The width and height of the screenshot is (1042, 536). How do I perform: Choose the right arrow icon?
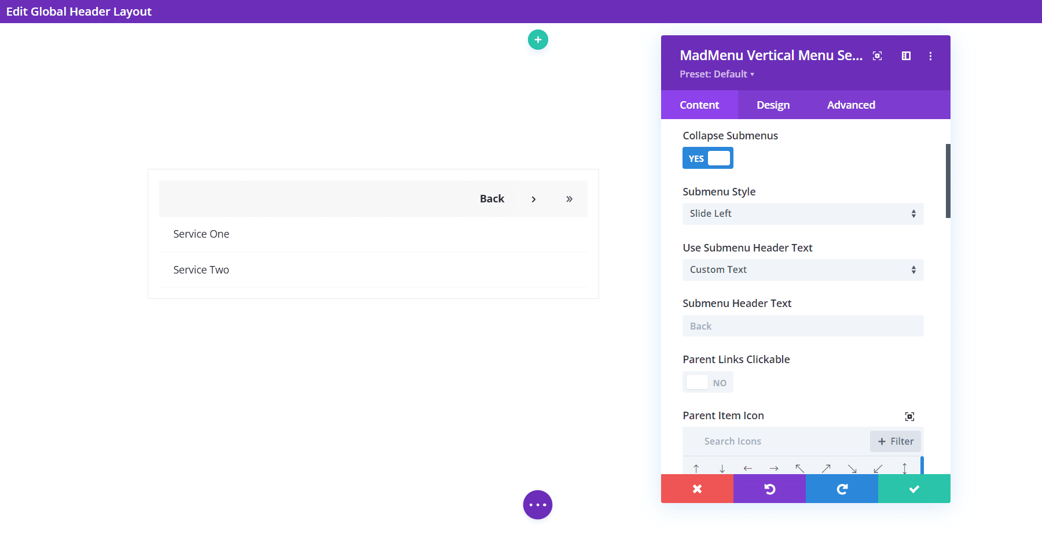pyautogui.click(x=774, y=468)
